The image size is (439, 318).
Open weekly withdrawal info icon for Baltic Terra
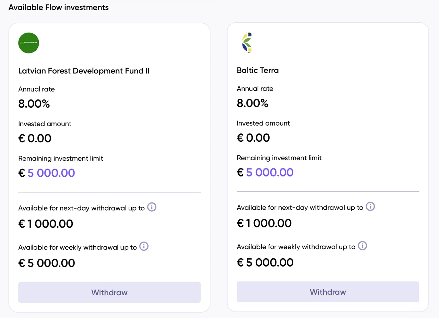click(363, 246)
